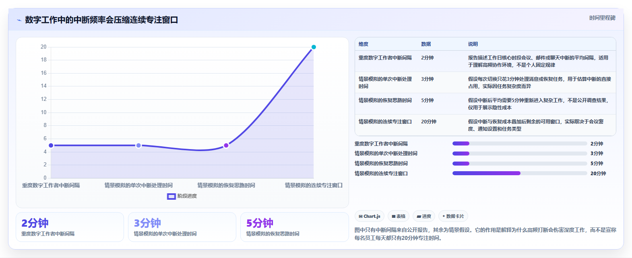This screenshot has width=632, height=258.
Task: Click the description starting 报告描述工作日核心时段
Action: pos(538,61)
